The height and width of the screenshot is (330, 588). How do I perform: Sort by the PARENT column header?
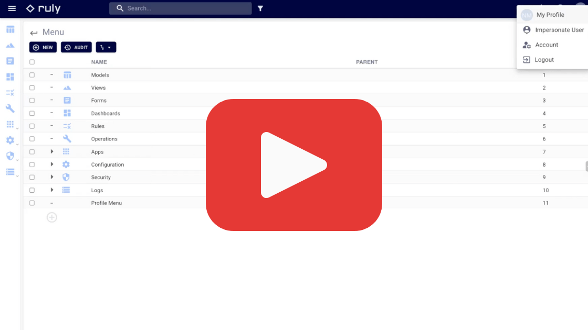[367, 62]
